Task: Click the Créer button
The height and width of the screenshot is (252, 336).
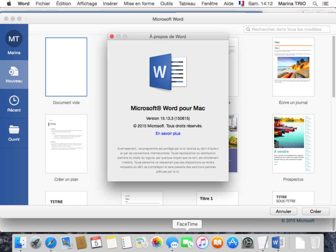Action: pos(316,211)
